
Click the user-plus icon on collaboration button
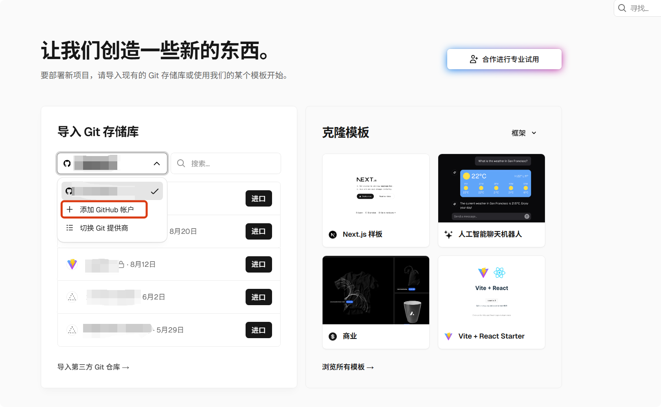[474, 59]
